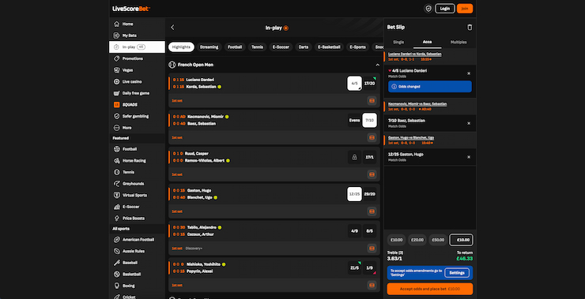Select the Darts filter tab
Viewport: 585px width, 299px height.
pos(304,47)
